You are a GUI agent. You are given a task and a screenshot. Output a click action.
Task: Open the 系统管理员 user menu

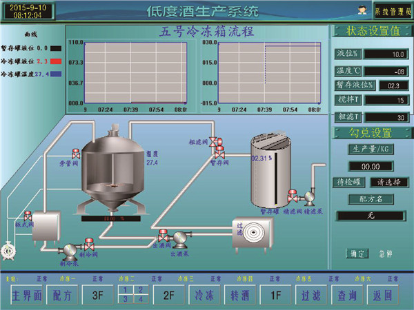pyautogui.click(x=392, y=10)
